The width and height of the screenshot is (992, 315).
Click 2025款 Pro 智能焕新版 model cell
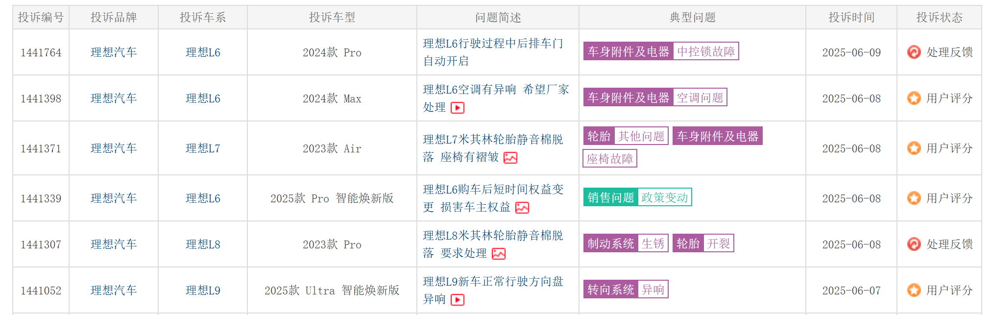pyautogui.click(x=332, y=198)
